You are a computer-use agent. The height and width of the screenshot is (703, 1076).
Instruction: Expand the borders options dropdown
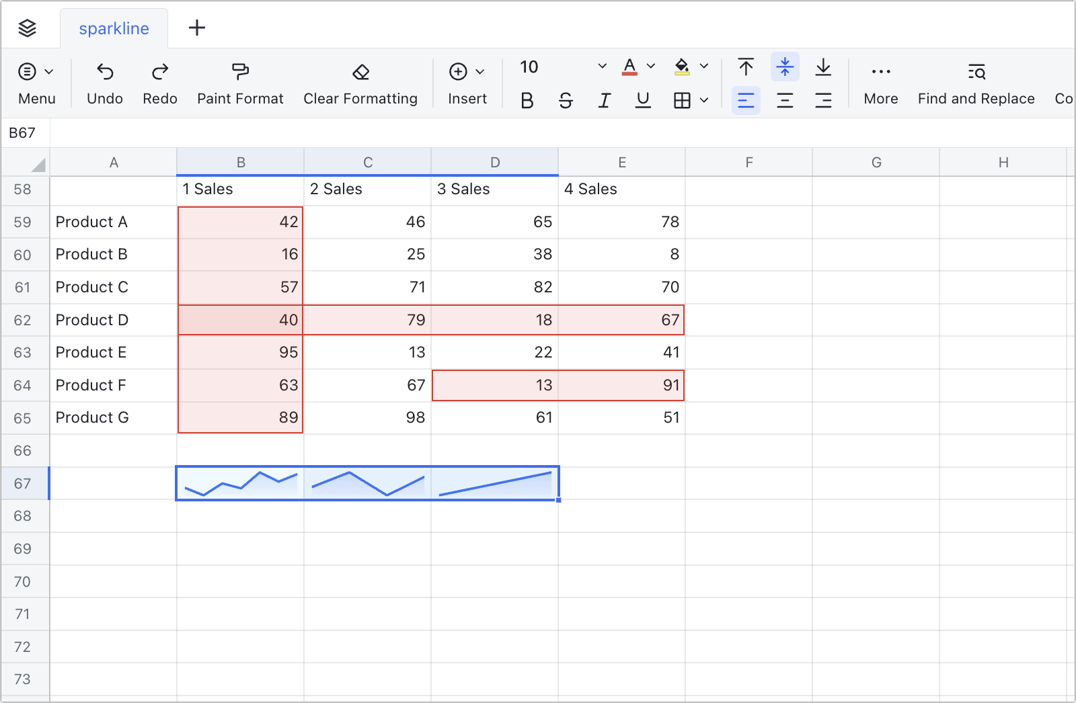703,99
